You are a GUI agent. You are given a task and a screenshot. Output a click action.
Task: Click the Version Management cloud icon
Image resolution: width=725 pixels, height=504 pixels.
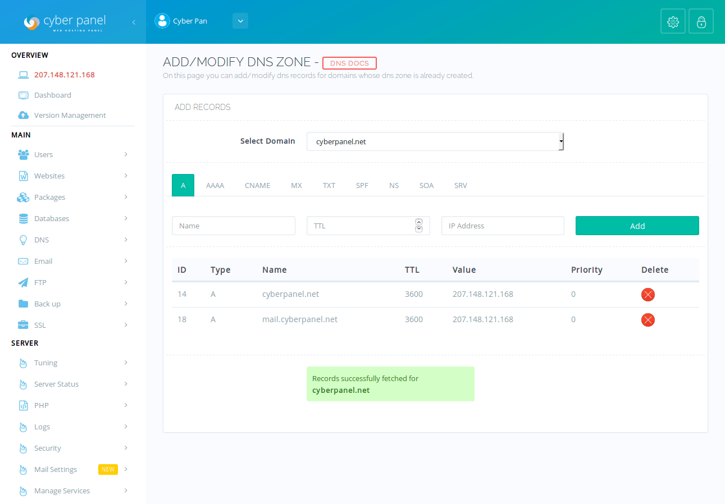point(23,115)
